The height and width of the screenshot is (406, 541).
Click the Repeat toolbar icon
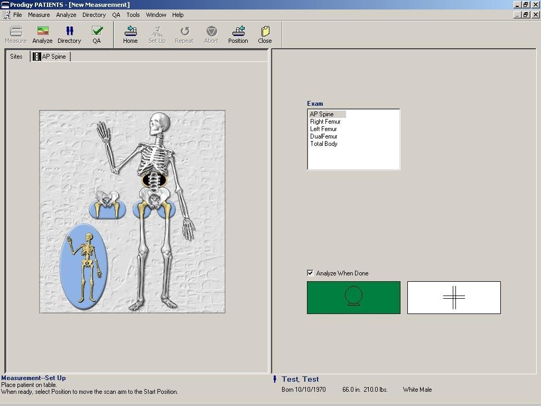pos(184,34)
